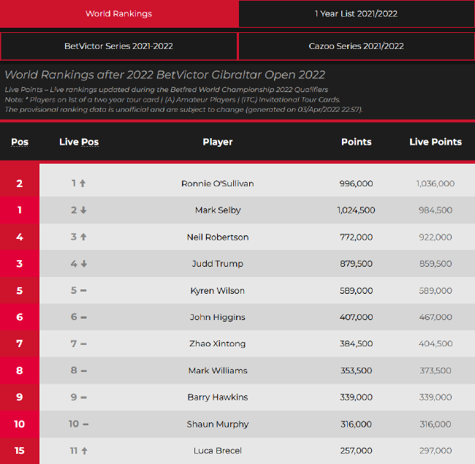Click up arrow beside Luca Brecel's live position
Image resolution: width=475 pixels, height=464 pixels.
[x=84, y=451]
